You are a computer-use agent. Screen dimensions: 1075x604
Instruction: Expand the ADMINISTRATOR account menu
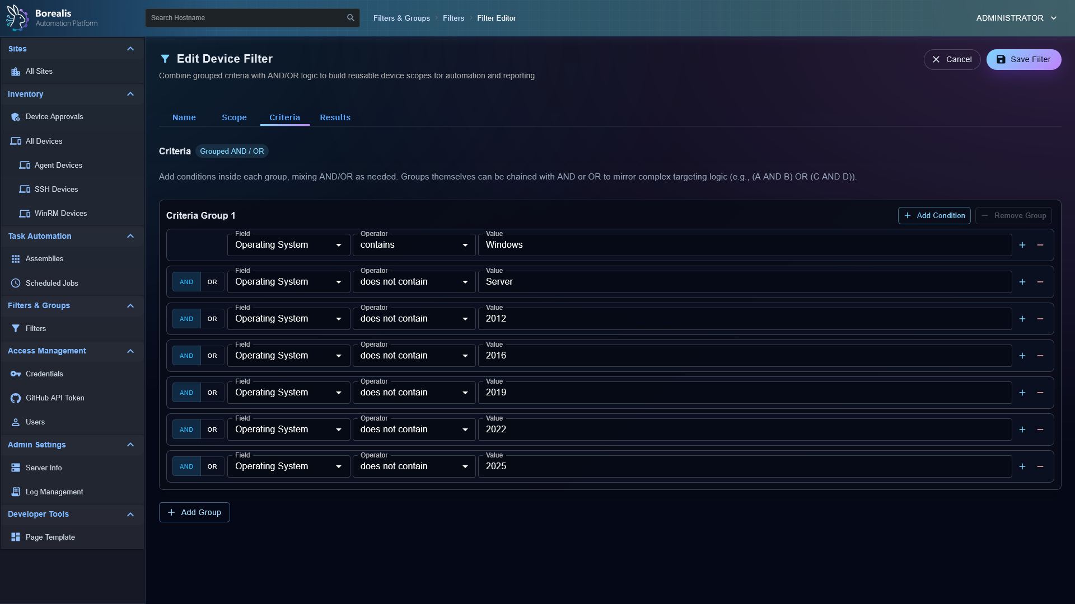(1015, 17)
